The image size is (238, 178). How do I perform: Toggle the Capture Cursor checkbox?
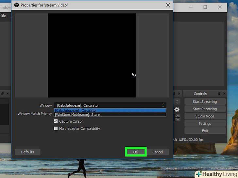coord(56,121)
